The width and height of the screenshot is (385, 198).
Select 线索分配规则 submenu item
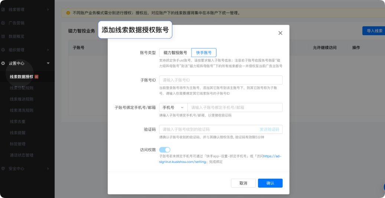(x=22, y=88)
